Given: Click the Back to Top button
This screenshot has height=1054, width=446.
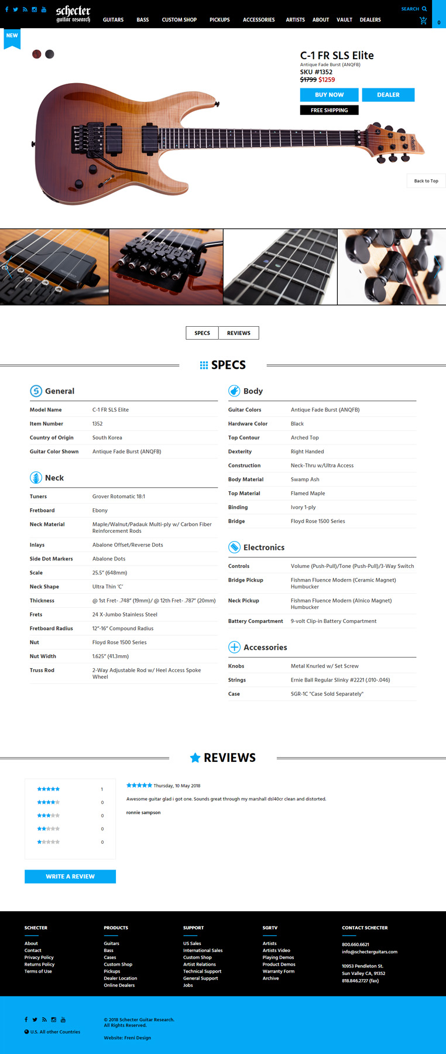Looking at the screenshot, I should (426, 181).
